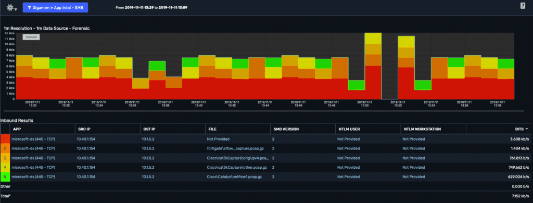Click the 1.404 kb/s bits value
Image resolution: width=533 pixels, height=203 pixels.
click(x=519, y=148)
